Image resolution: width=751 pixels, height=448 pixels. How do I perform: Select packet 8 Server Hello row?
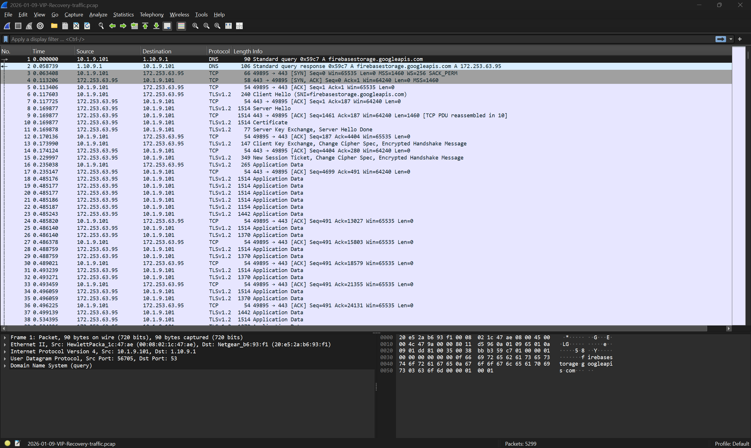pos(366,108)
